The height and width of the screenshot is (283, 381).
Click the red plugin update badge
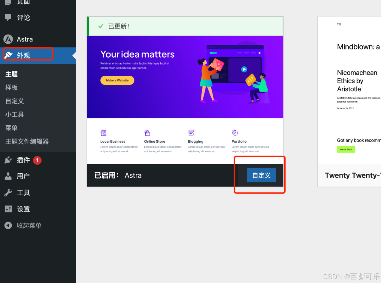[x=37, y=160]
